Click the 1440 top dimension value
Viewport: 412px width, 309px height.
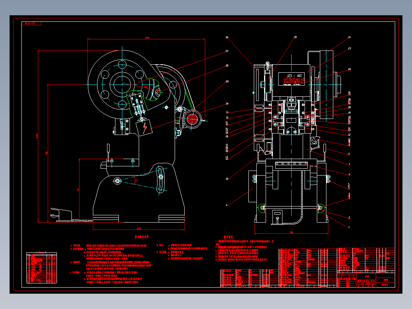click(147, 38)
